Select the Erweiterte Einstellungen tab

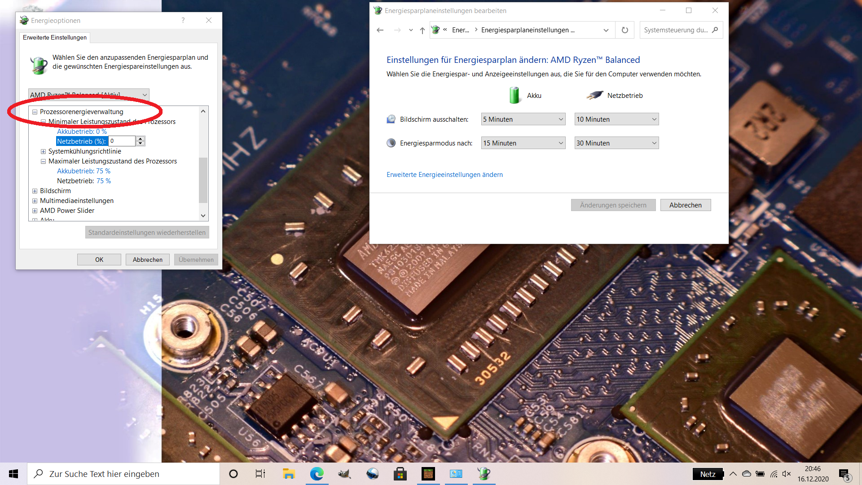pos(55,37)
